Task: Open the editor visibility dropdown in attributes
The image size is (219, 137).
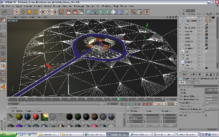Action: click(x=211, y=96)
